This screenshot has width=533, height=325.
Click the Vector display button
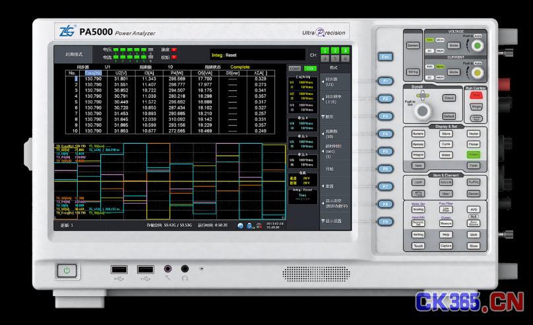(474, 134)
